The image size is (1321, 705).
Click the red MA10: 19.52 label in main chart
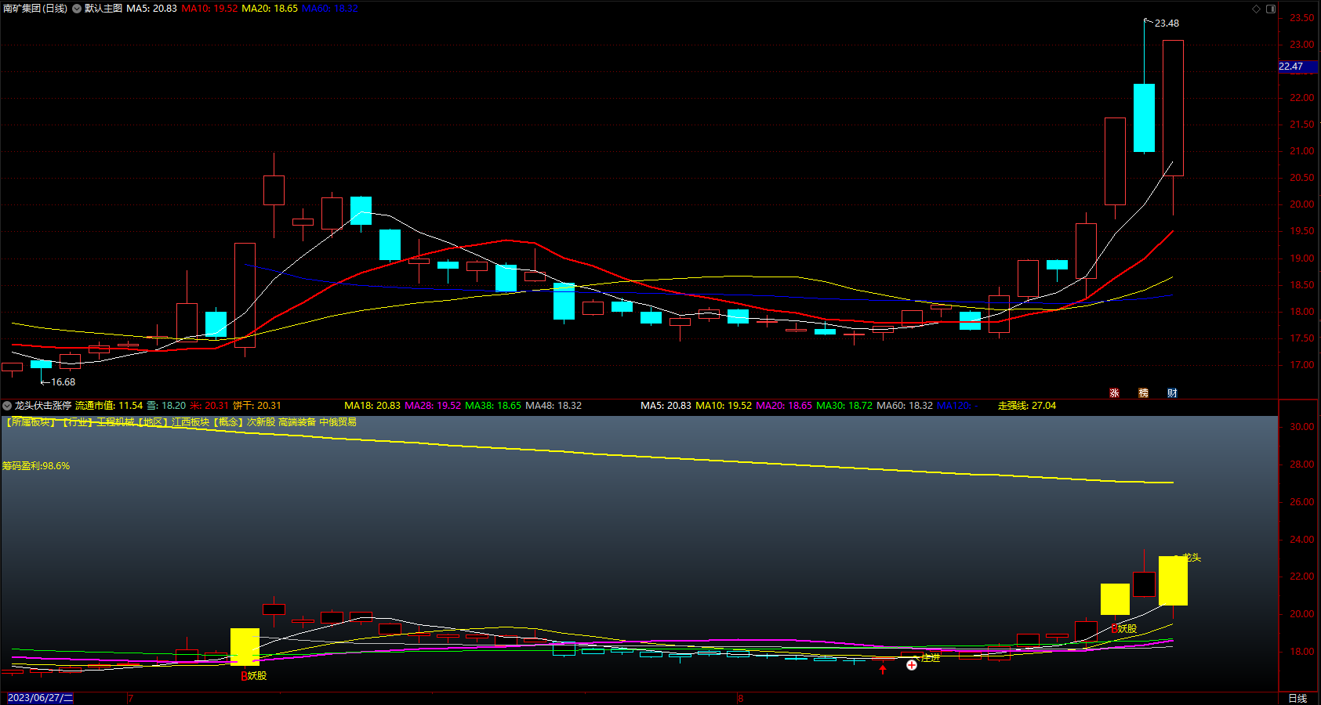[209, 9]
